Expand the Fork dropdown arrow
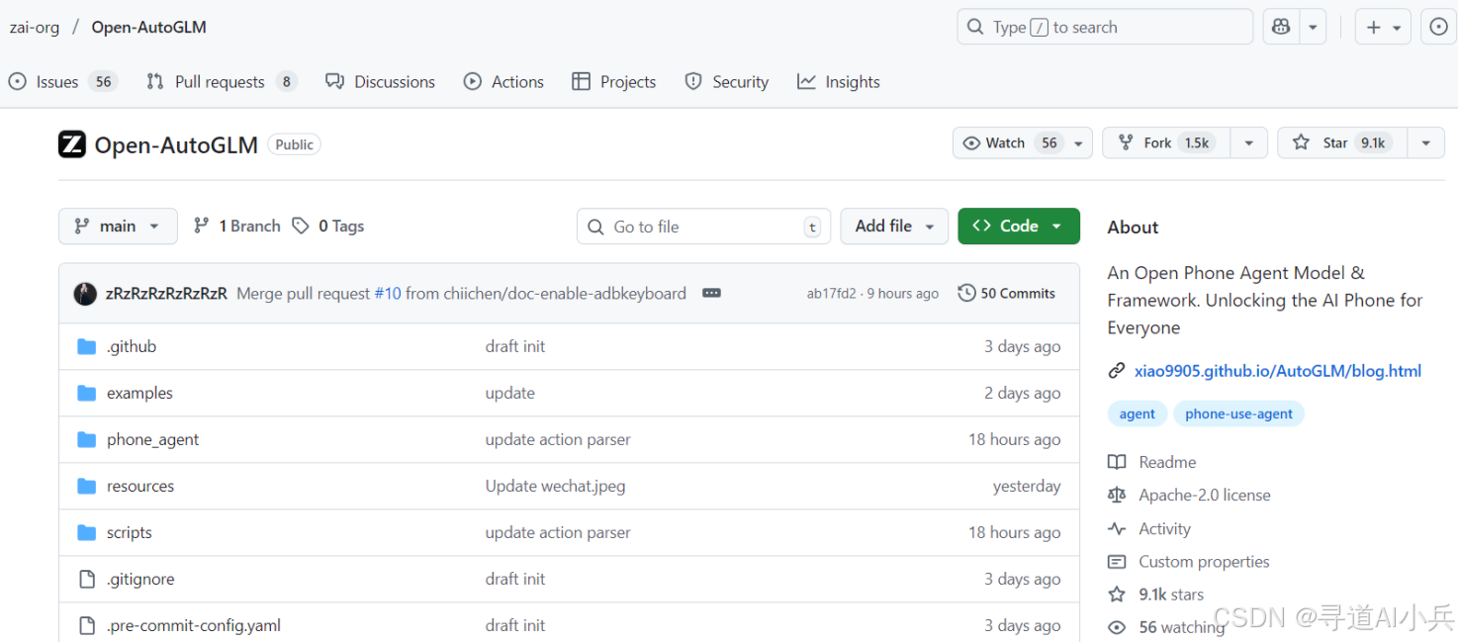 [1249, 143]
